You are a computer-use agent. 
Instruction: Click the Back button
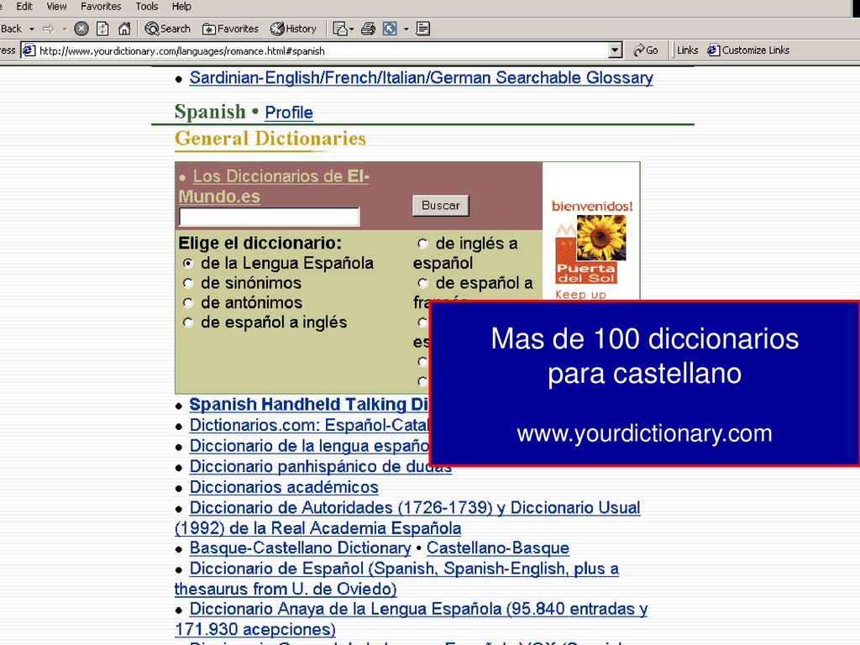[x=12, y=29]
